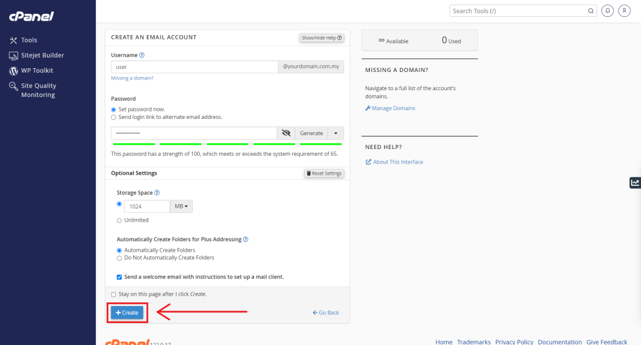Click the Create button

click(127, 312)
